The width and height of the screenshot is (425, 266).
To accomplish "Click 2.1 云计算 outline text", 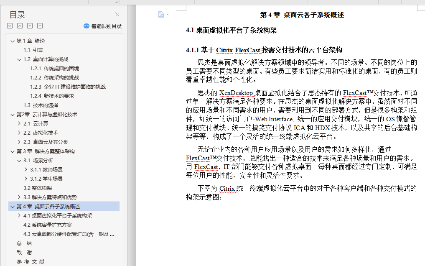I will point(36,124).
